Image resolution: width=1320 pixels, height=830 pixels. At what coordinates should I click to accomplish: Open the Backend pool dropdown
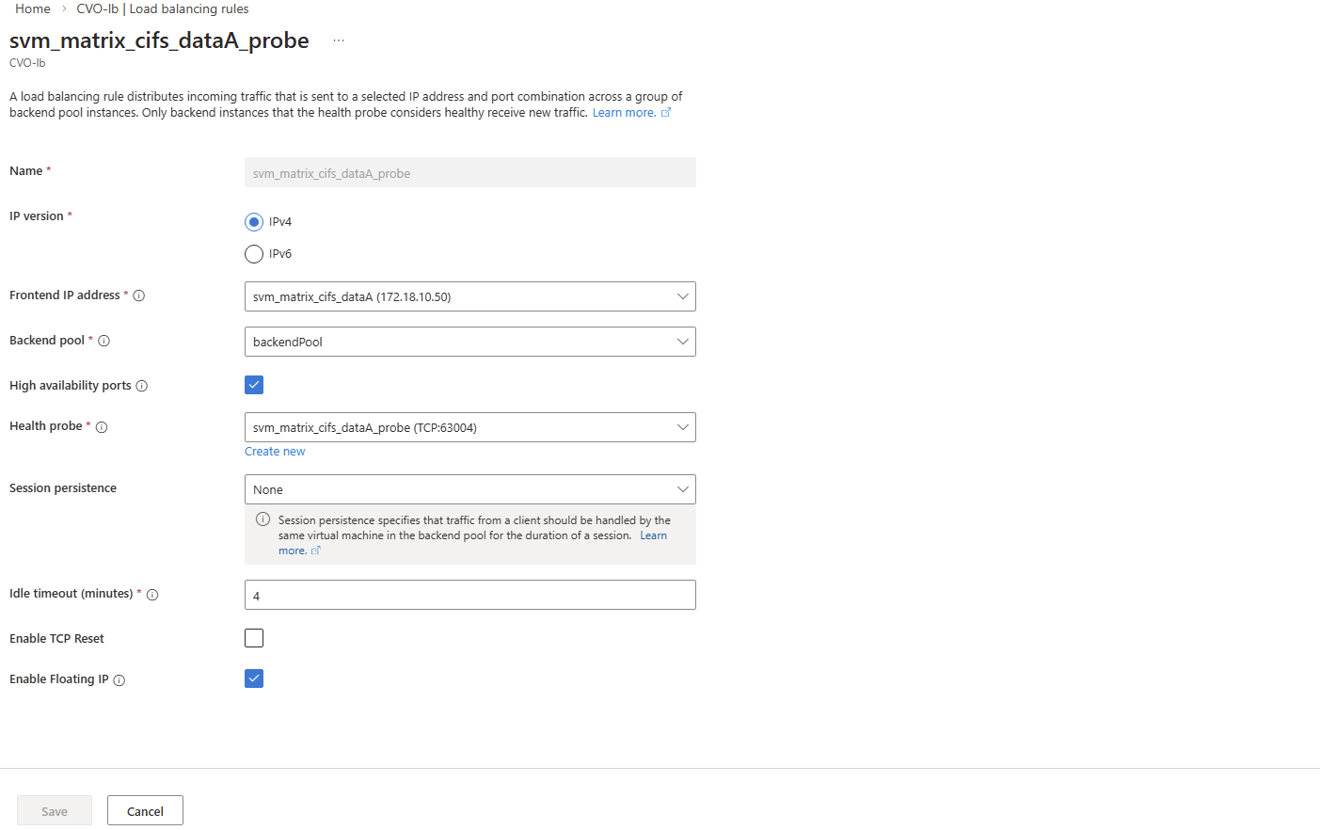[470, 342]
